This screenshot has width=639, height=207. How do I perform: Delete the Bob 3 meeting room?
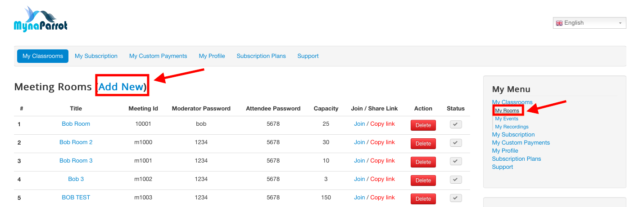click(x=423, y=181)
